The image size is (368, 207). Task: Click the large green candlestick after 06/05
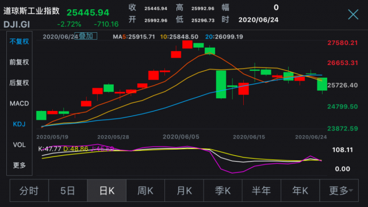(221, 85)
